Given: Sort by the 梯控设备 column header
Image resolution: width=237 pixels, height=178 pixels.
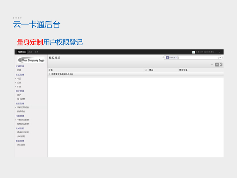Looking at the screenshot, I should [x=183, y=70].
